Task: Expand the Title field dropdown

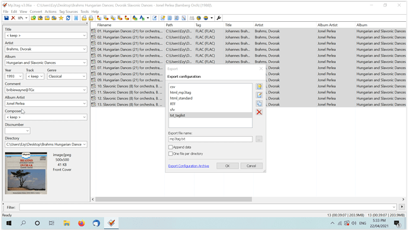Action: 85,35
